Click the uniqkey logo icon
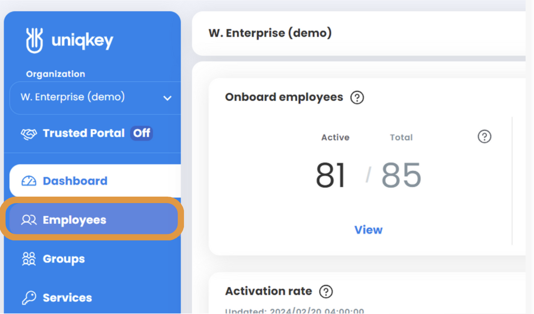Image resolution: width=534 pixels, height=314 pixels. pos(34,40)
